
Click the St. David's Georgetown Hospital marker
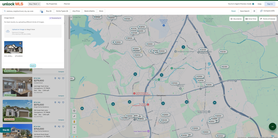(x=148, y=105)
